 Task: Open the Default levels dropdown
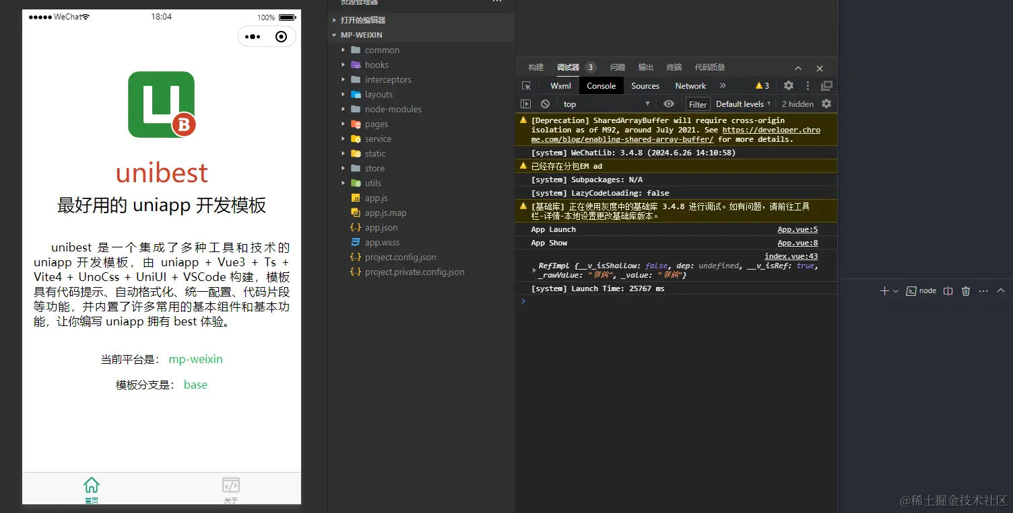(743, 104)
